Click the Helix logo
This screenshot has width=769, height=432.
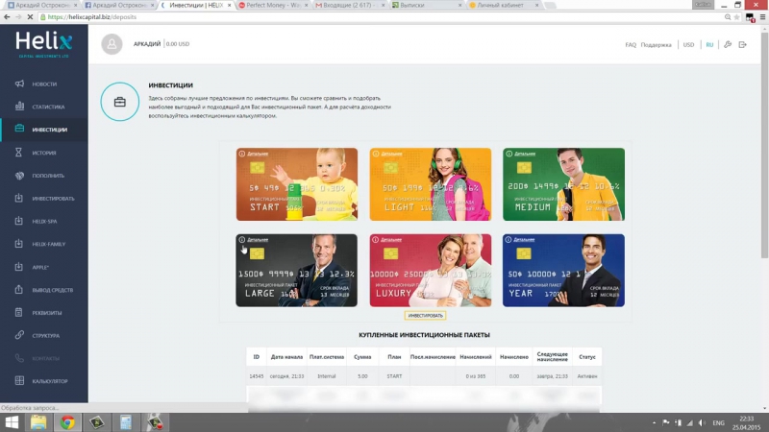pyautogui.click(x=44, y=44)
